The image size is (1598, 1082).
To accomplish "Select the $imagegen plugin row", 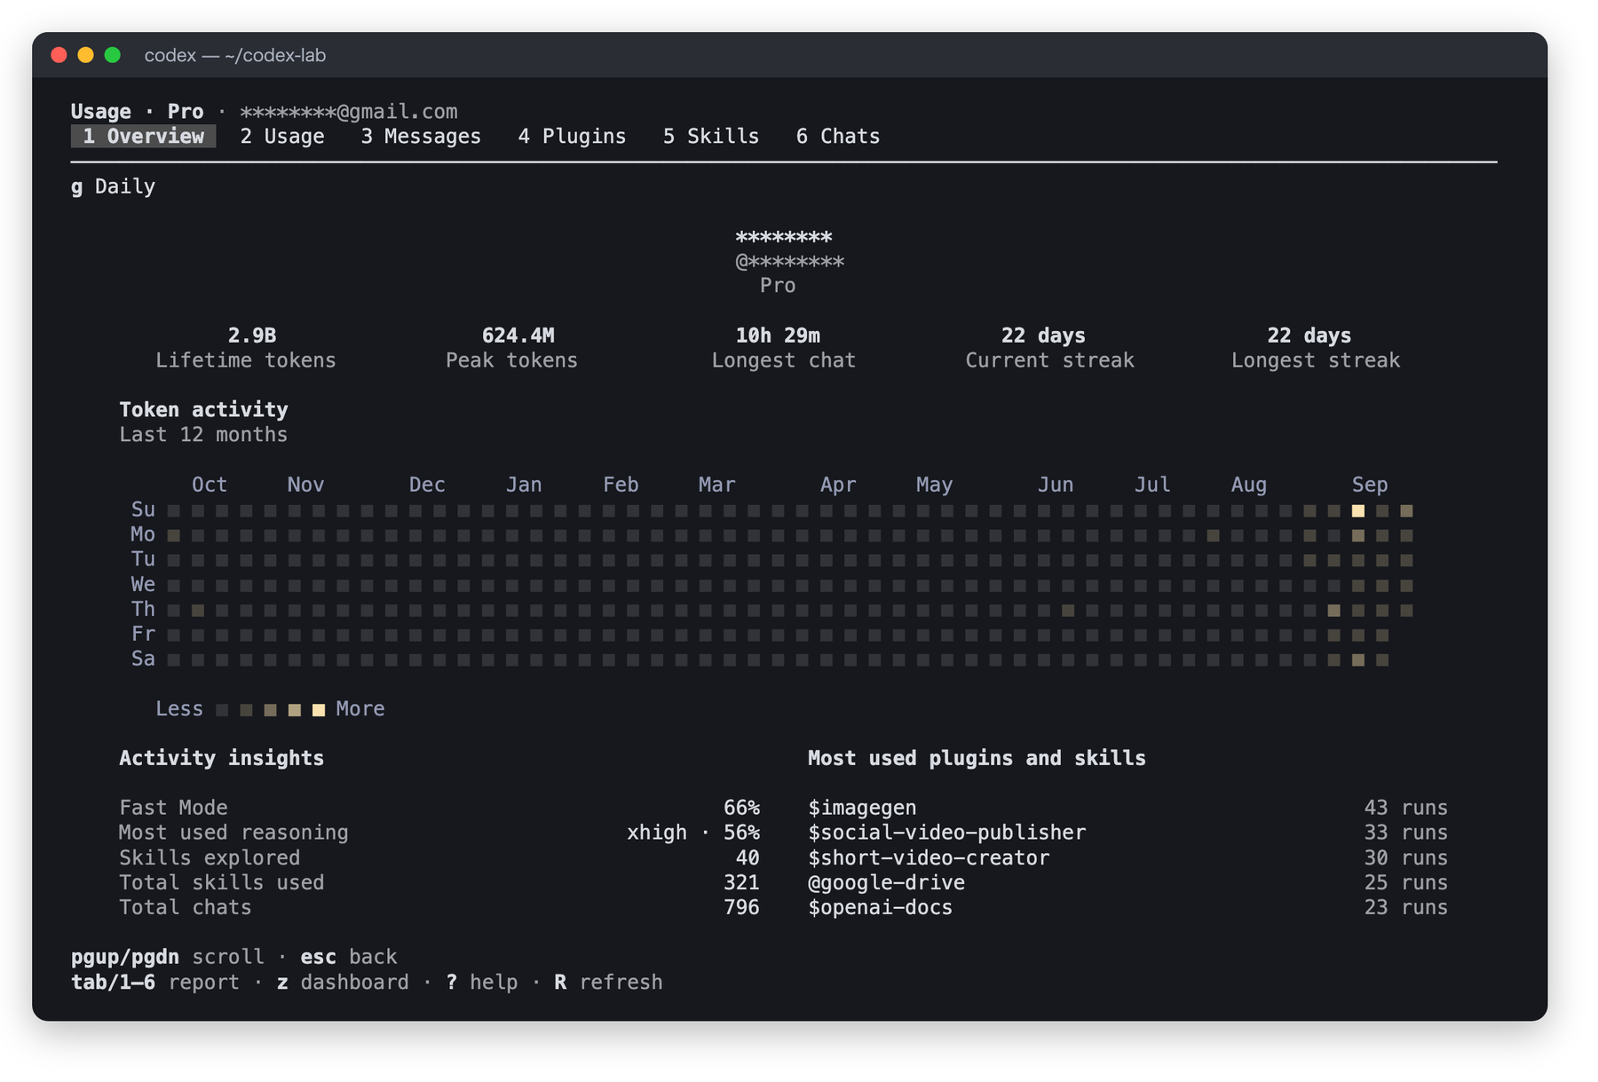I will click(x=1127, y=808).
